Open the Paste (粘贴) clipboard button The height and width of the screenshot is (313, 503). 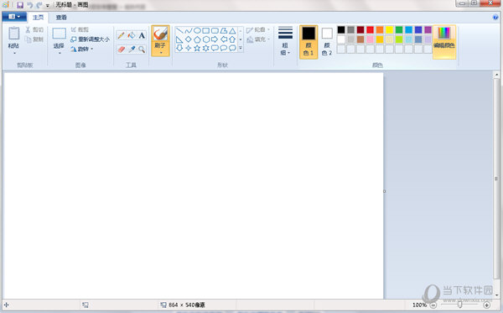tap(13, 34)
